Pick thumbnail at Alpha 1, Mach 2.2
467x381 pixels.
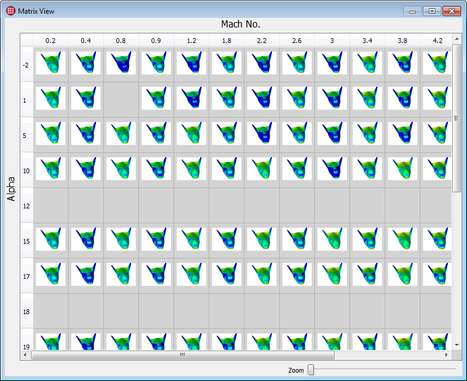261,98
